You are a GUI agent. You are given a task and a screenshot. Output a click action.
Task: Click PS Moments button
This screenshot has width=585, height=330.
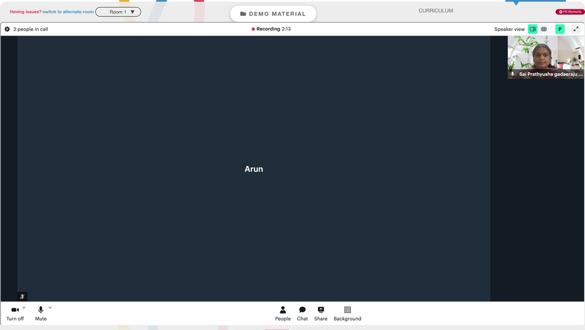570,12
